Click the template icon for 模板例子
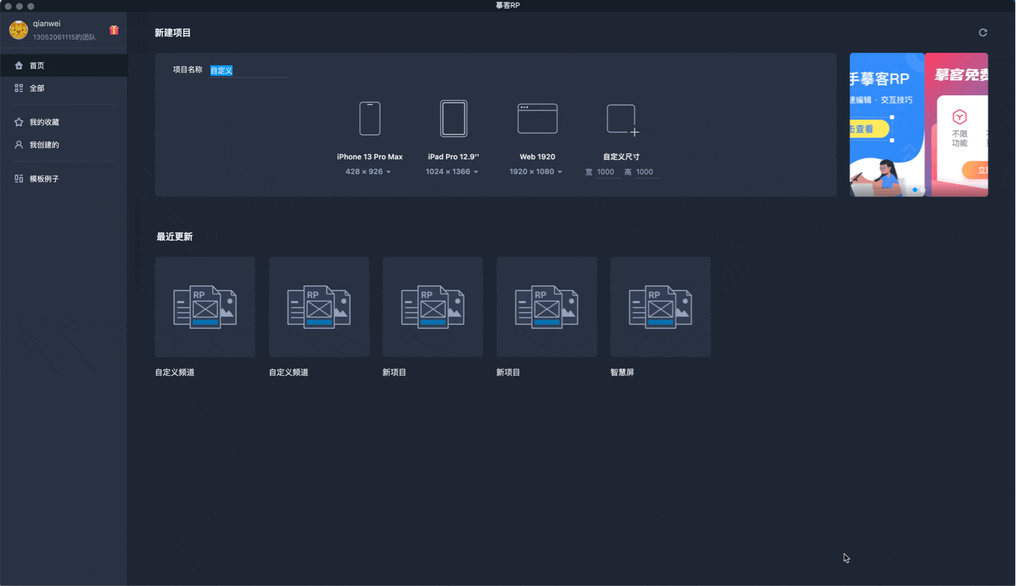 pos(19,179)
